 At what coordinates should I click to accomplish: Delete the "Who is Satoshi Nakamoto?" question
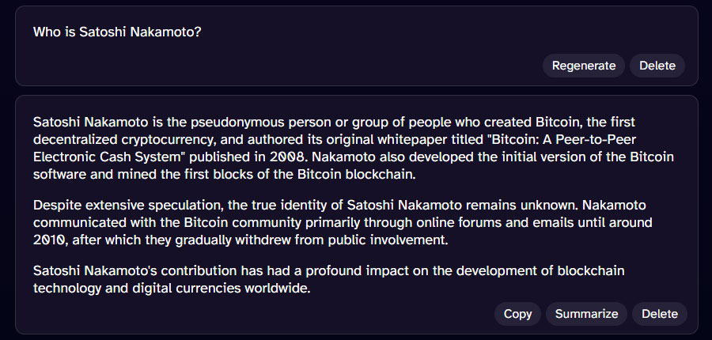(x=657, y=66)
